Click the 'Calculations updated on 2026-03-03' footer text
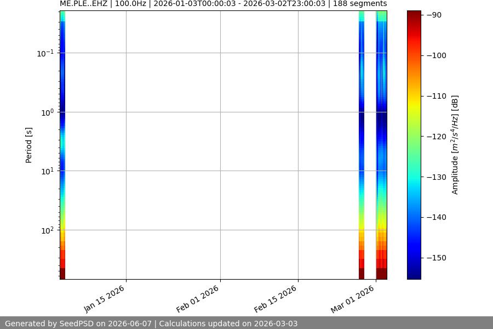This screenshot has width=493, height=329. pos(228,324)
